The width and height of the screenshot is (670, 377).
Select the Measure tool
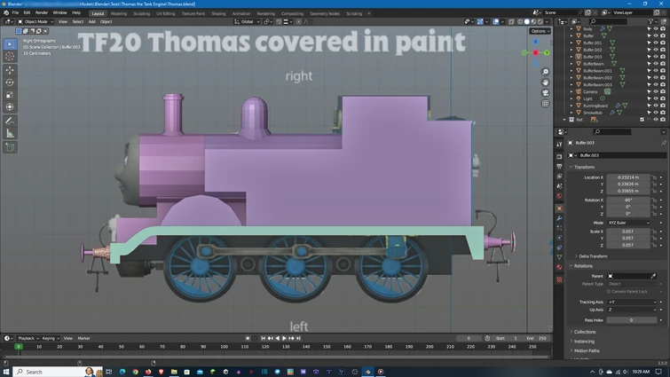pos(11,134)
